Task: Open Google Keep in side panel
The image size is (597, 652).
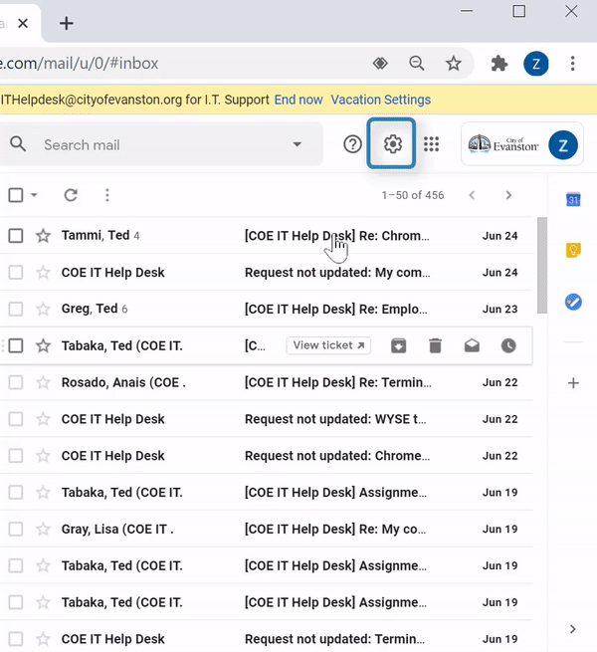Action: pyautogui.click(x=573, y=250)
